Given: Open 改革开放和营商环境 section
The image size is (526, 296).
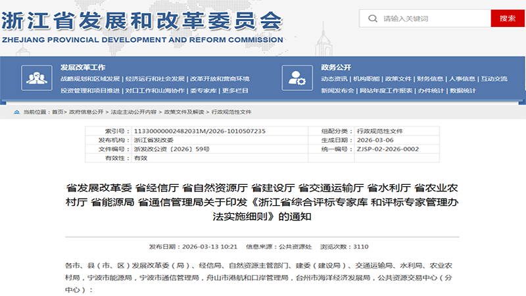Looking at the screenshot, I should (220, 79).
